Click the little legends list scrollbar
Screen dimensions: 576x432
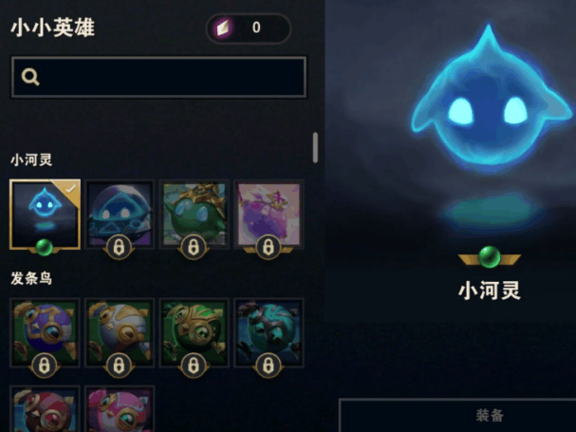[315, 147]
